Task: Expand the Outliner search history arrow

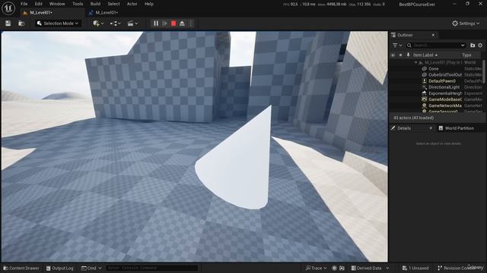Action: pyautogui.click(x=463, y=45)
